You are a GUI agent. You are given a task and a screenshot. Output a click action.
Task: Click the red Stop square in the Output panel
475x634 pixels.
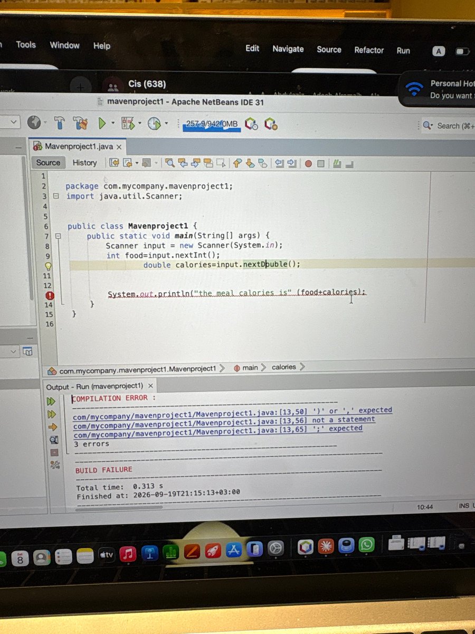pyautogui.click(x=54, y=452)
